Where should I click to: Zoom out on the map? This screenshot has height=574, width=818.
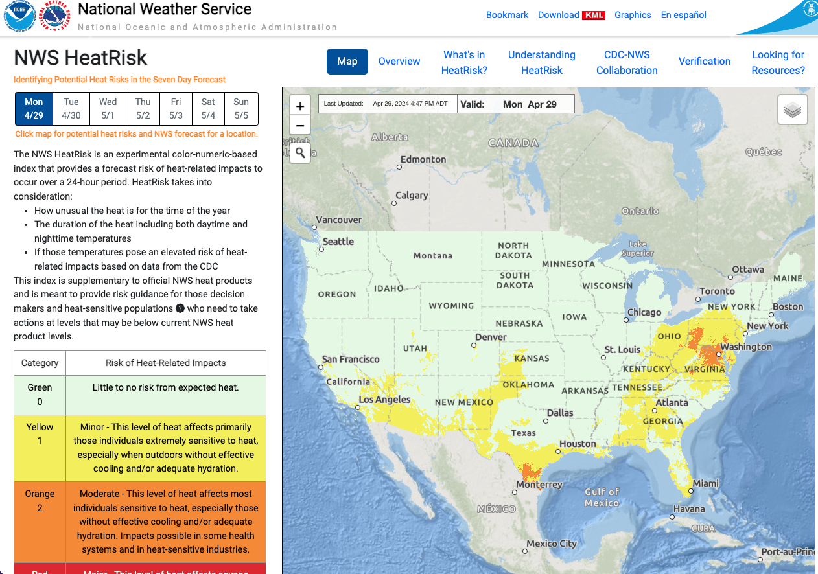coord(300,126)
